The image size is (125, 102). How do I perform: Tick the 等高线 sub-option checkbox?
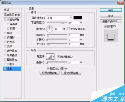click(x=8, y=24)
